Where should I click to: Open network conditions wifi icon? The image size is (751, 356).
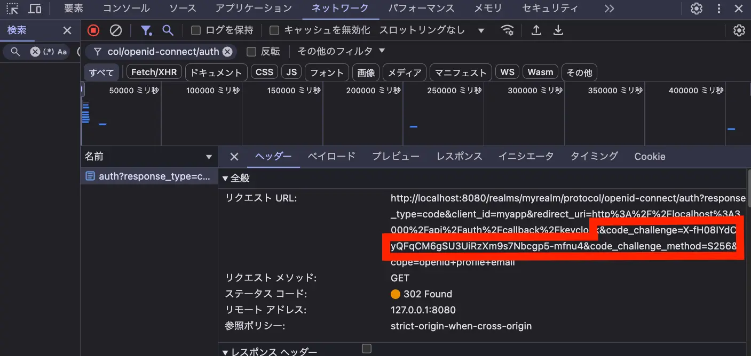coord(508,30)
